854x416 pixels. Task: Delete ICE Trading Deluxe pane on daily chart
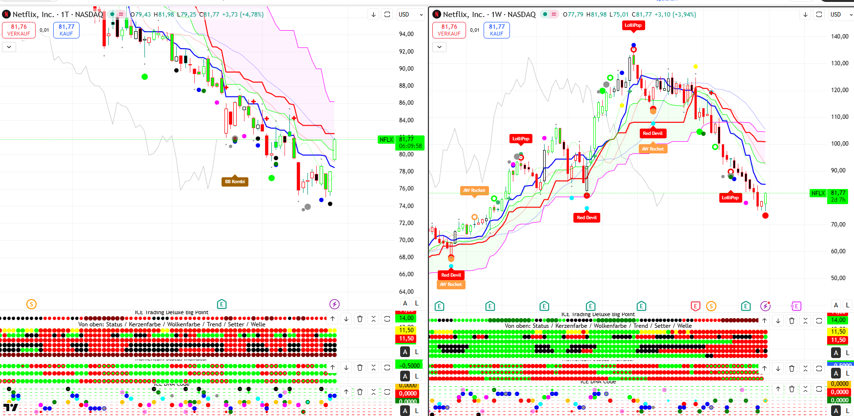pyautogui.click(x=360, y=319)
